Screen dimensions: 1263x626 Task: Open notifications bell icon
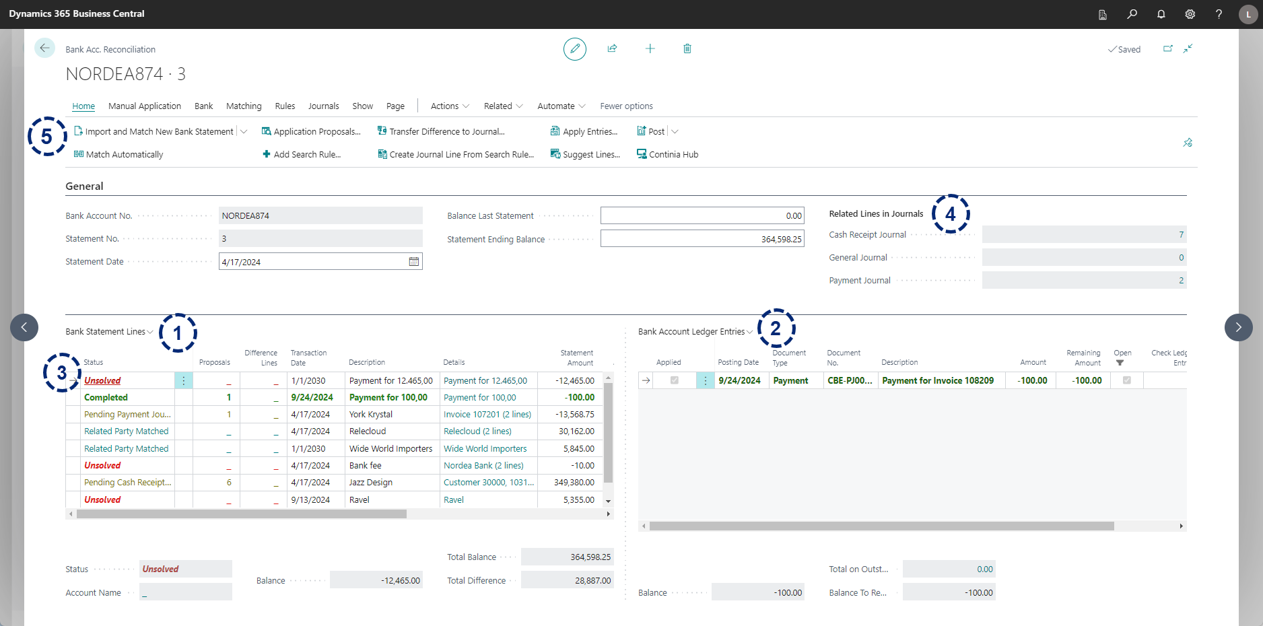(1161, 14)
